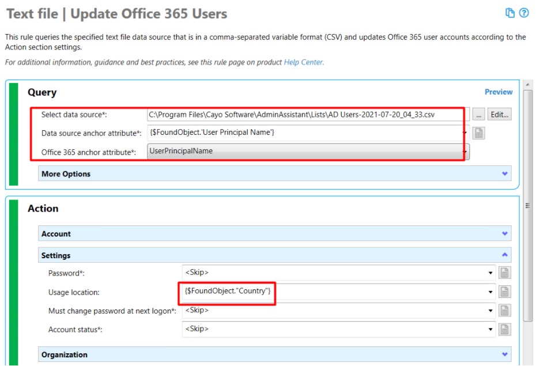536x366 pixels.
Task: Click the vertical scrollbar thumb
Action: coord(528,205)
